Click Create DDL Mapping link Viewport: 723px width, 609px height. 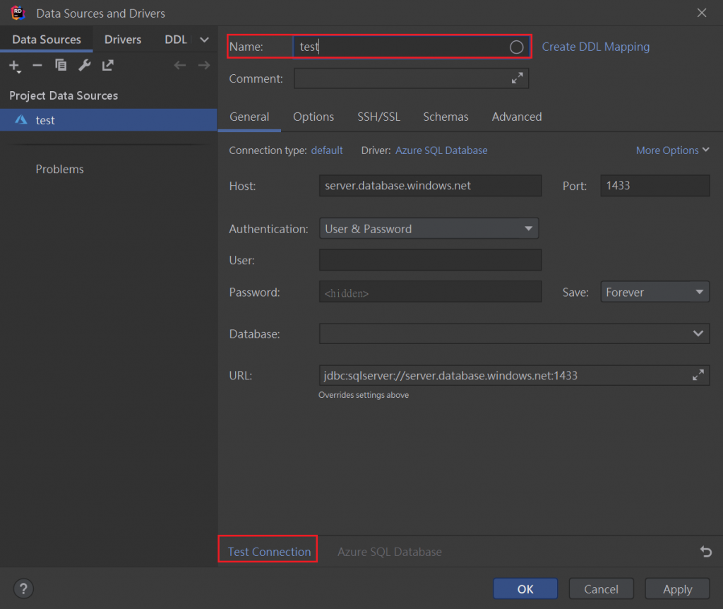point(596,47)
